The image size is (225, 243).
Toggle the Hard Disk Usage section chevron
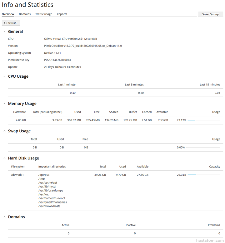click(4, 158)
